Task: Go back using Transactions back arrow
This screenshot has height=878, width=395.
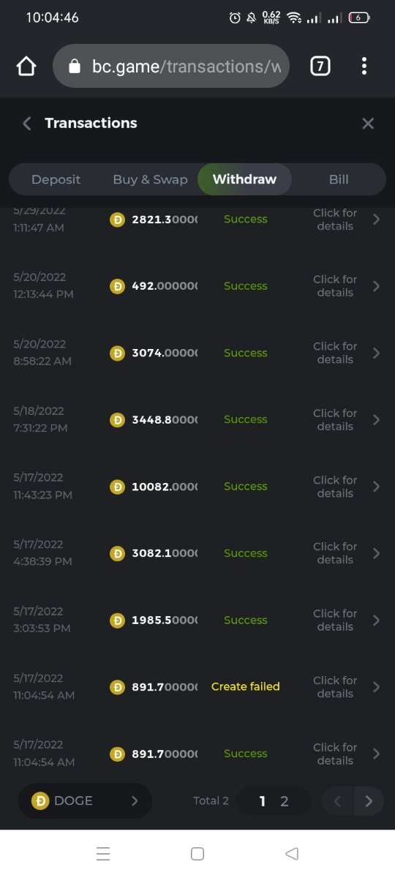Action: point(27,123)
